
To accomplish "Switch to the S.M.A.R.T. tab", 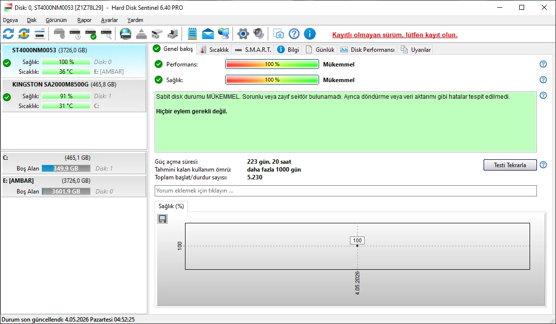I will coord(253,49).
